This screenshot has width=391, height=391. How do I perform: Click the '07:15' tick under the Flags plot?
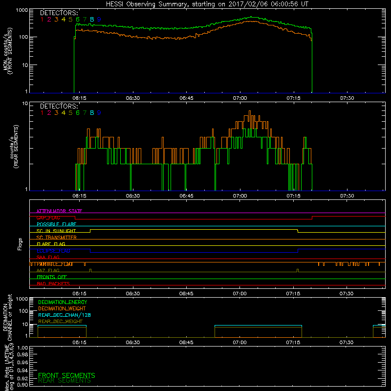point(293,294)
